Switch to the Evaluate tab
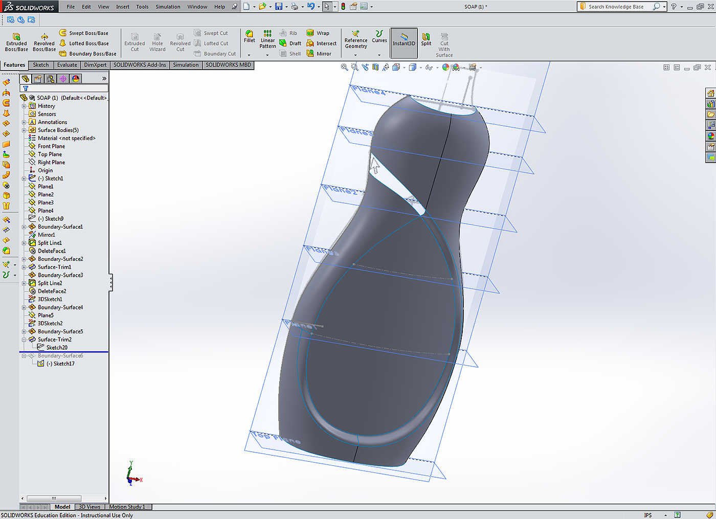Image resolution: width=716 pixels, height=519 pixels. (67, 65)
